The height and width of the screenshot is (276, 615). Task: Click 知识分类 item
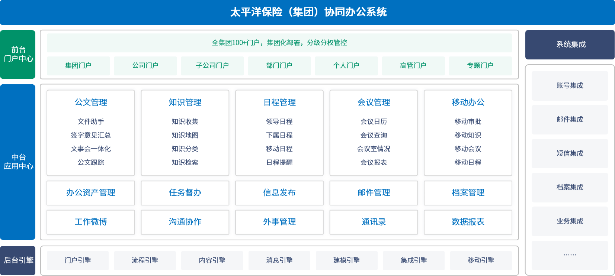click(x=185, y=149)
